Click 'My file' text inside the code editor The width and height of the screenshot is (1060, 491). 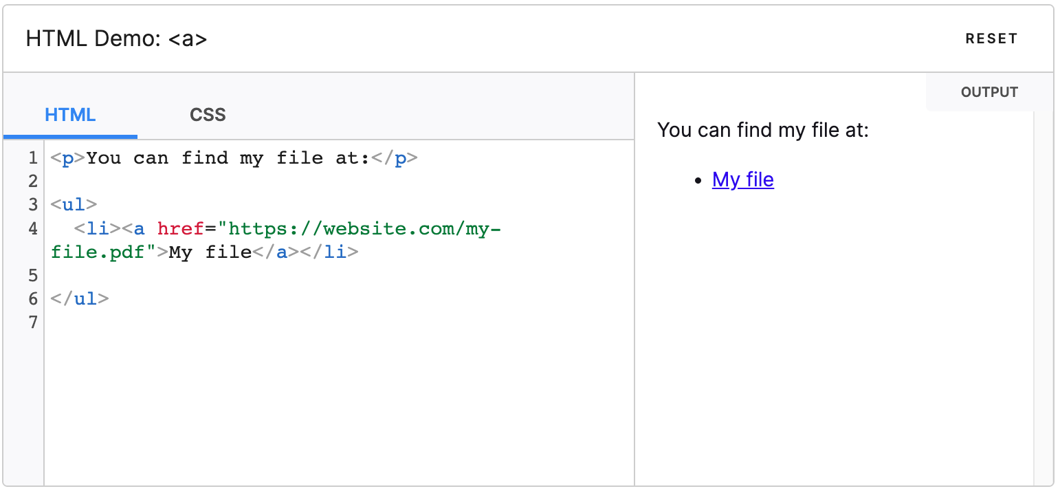point(210,252)
